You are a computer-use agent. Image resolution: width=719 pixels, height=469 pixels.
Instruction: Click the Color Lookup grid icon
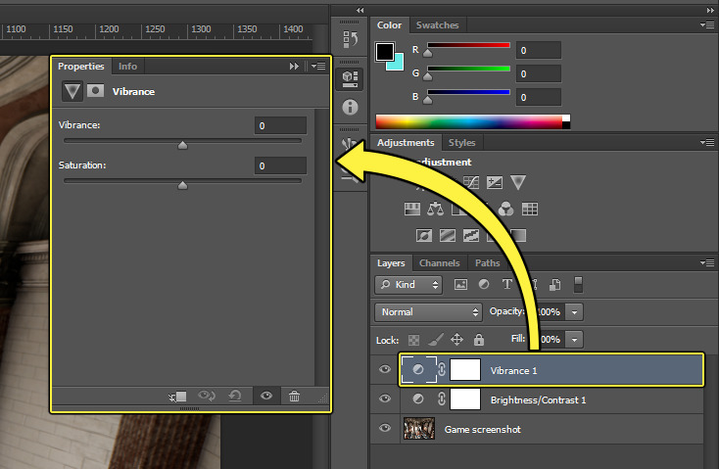click(530, 209)
